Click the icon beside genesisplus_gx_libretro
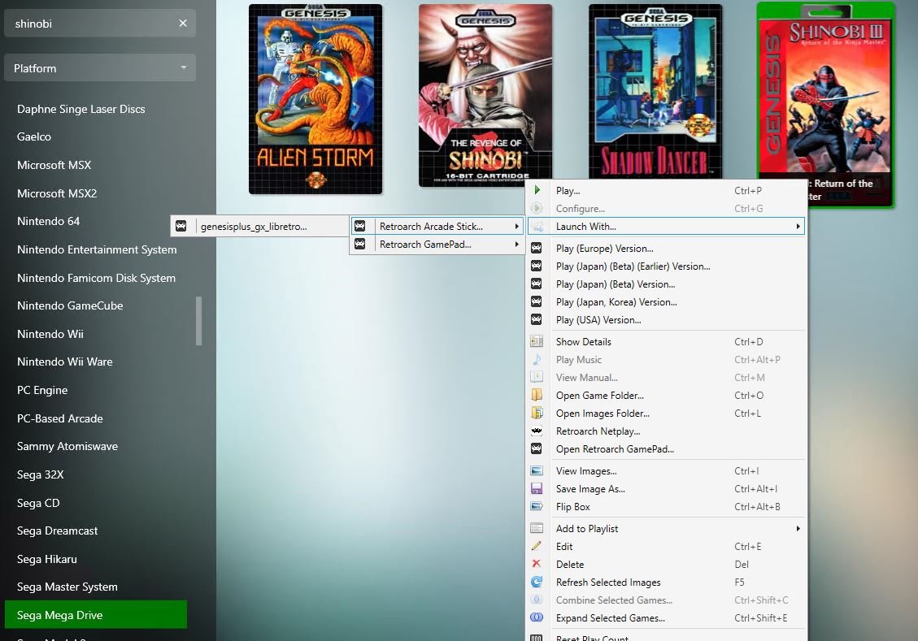The width and height of the screenshot is (918, 641). [x=181, y=226]
